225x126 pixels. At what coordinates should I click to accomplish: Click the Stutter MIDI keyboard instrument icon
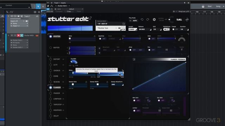(x=37, y=35)
